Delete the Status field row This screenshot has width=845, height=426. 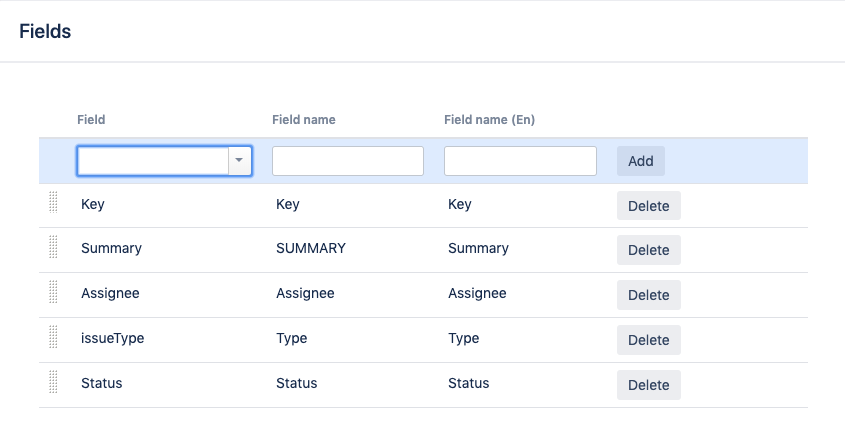(648, 385)
